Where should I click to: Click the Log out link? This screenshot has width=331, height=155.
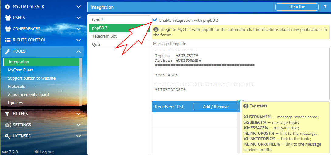pyautogui.click(x=44, y=152)
